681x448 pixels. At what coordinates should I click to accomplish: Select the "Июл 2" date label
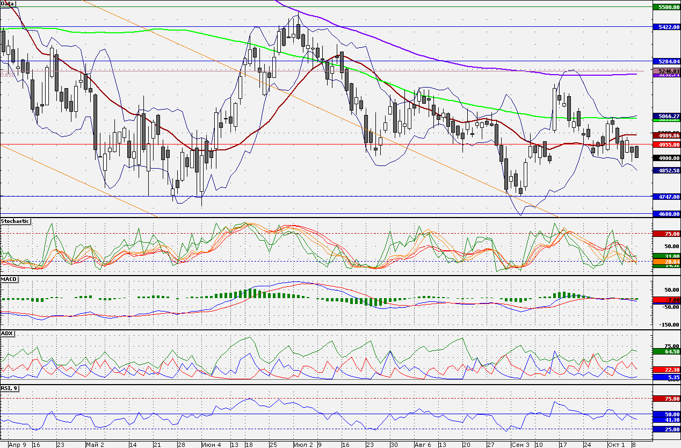304,444
